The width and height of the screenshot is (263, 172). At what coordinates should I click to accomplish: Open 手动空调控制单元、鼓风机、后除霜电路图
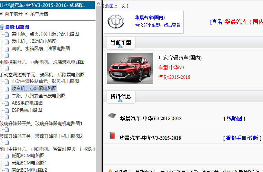(42, 75)
